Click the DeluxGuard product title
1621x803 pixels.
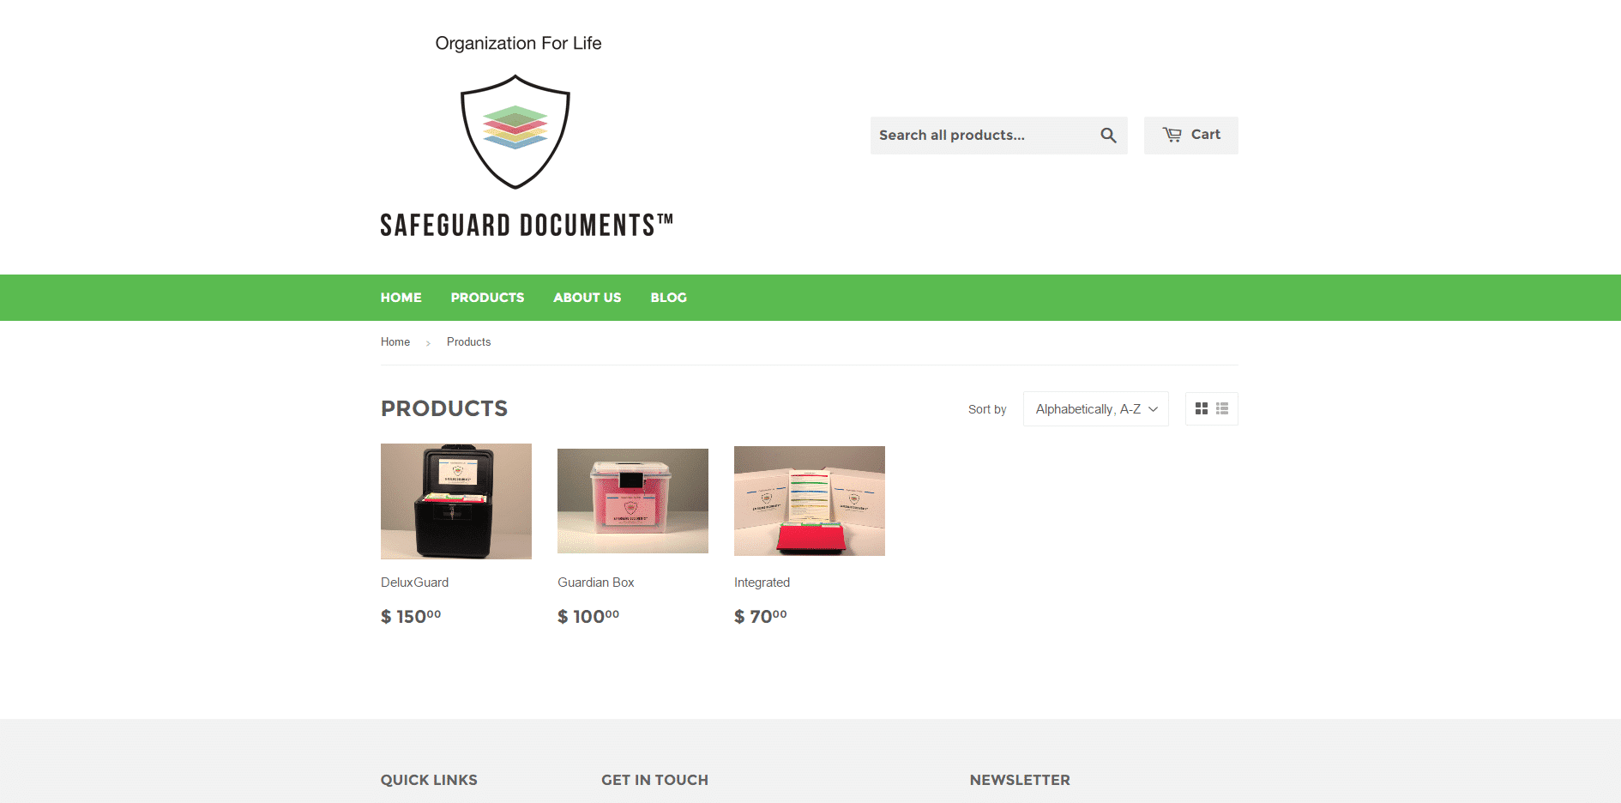coord(414,583)
